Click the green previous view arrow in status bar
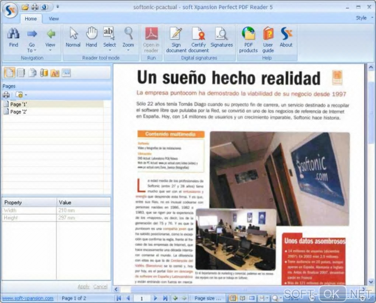 point(175,298)
